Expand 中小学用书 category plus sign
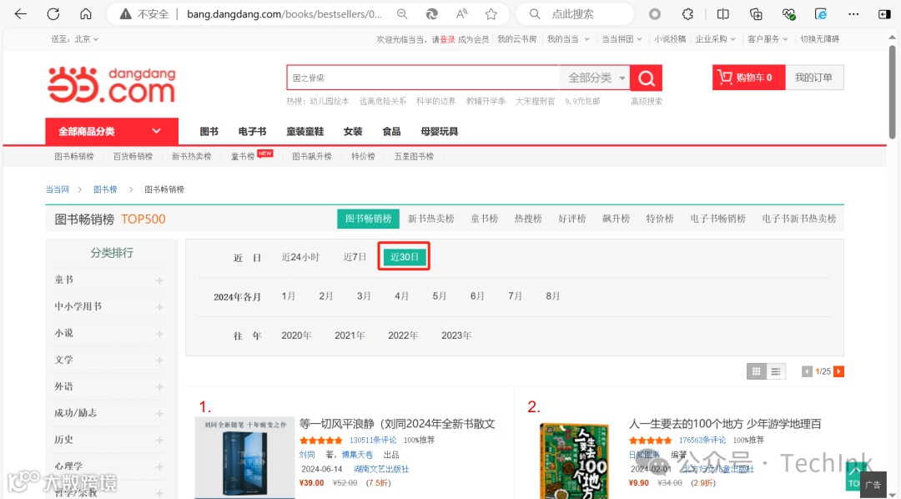Screen dimensions: 901x499 pos(159,307)
